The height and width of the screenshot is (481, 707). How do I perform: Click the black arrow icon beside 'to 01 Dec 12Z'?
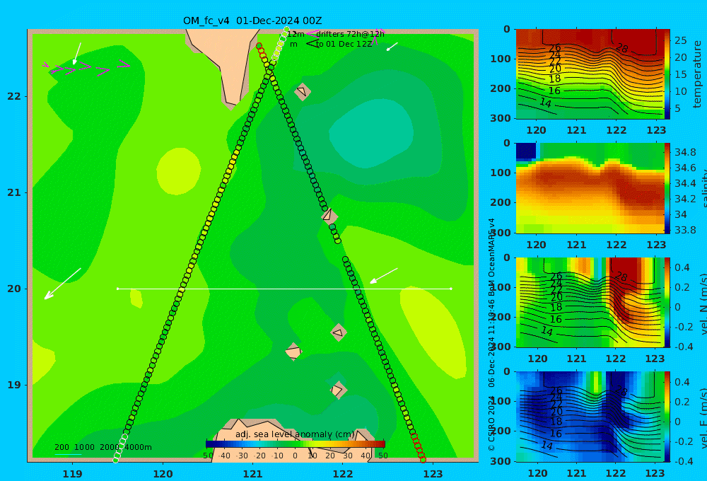(312, 44)
